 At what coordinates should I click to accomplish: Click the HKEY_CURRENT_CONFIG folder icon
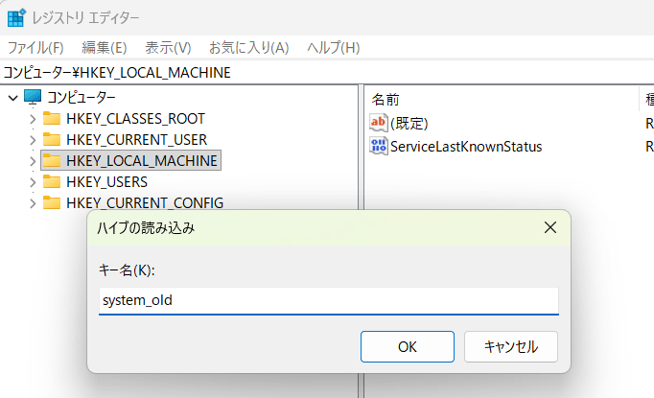coord(52,202)
